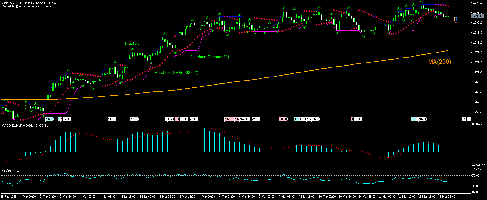Image resolution: width=487 pixels, height=200 pixels.
Task: Select the Fractals indicator label
Action: click(x=132, y=44)
